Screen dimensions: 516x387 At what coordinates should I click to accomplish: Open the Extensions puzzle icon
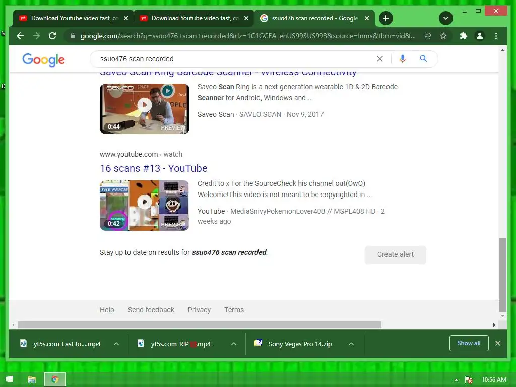tap(464, 36)
